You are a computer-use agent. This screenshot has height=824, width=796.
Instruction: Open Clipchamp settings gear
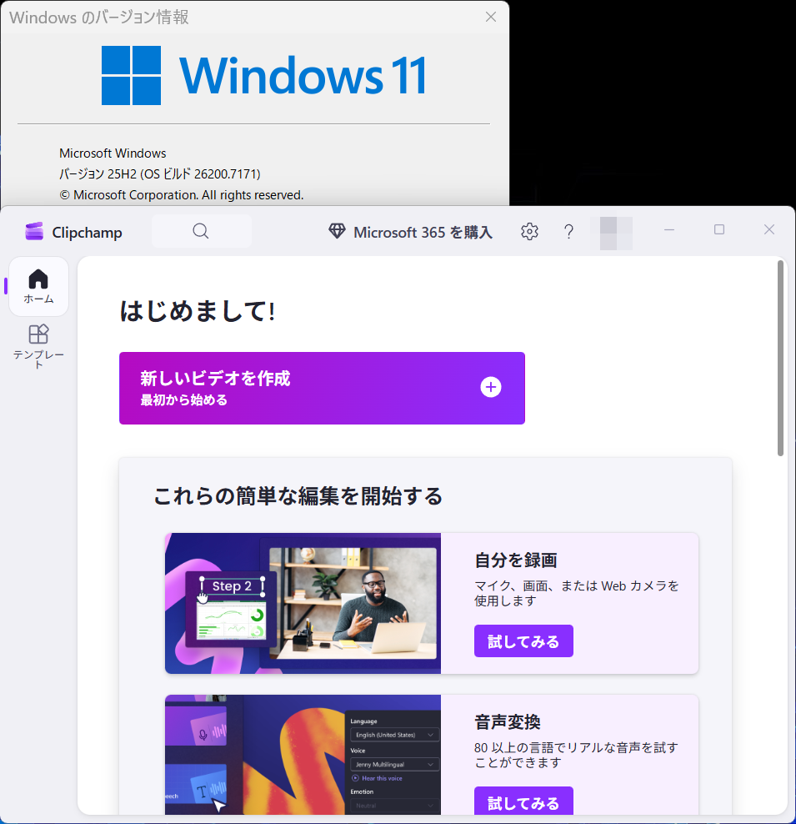point(529,232)
